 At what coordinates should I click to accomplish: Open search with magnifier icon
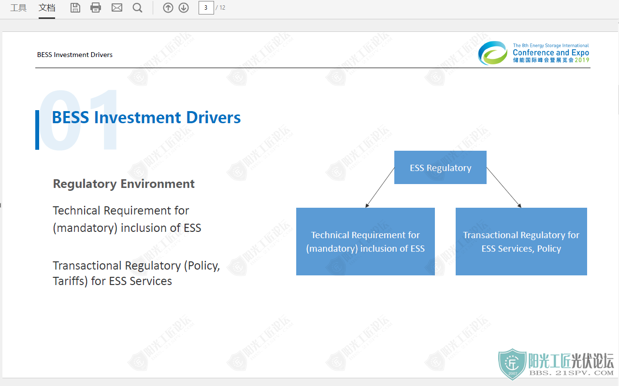pyautogui.click(x=138, y=8)
